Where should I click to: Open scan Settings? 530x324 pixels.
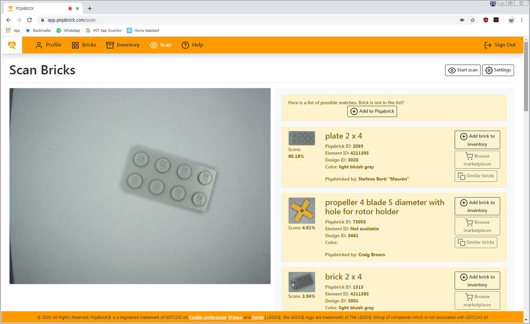[498, 70]
